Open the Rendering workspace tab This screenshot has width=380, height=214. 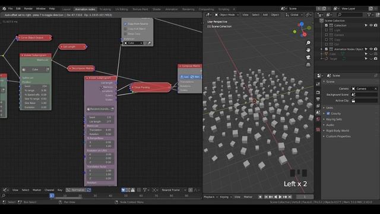pyautogui.click(x=188, y=10)
